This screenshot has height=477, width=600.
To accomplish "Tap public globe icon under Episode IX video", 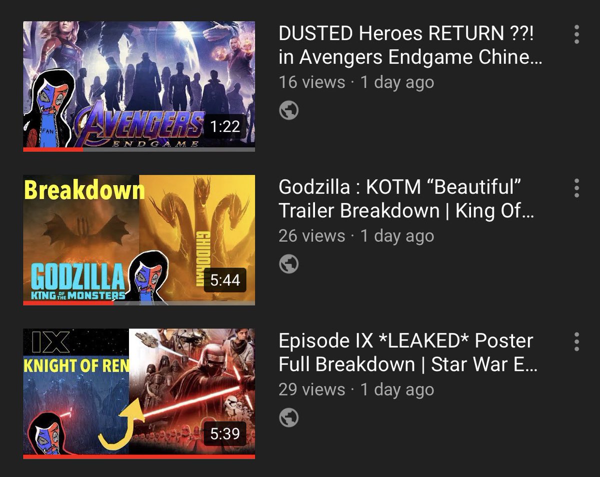I will pyautogui.click(x=288, y=417).
